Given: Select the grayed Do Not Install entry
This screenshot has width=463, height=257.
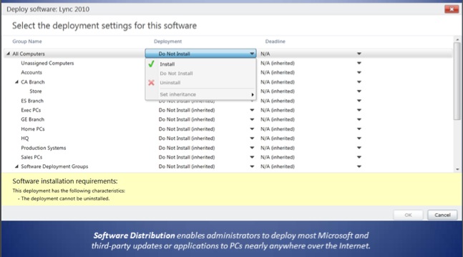Looking at the screenshot, I should (176, 74).
